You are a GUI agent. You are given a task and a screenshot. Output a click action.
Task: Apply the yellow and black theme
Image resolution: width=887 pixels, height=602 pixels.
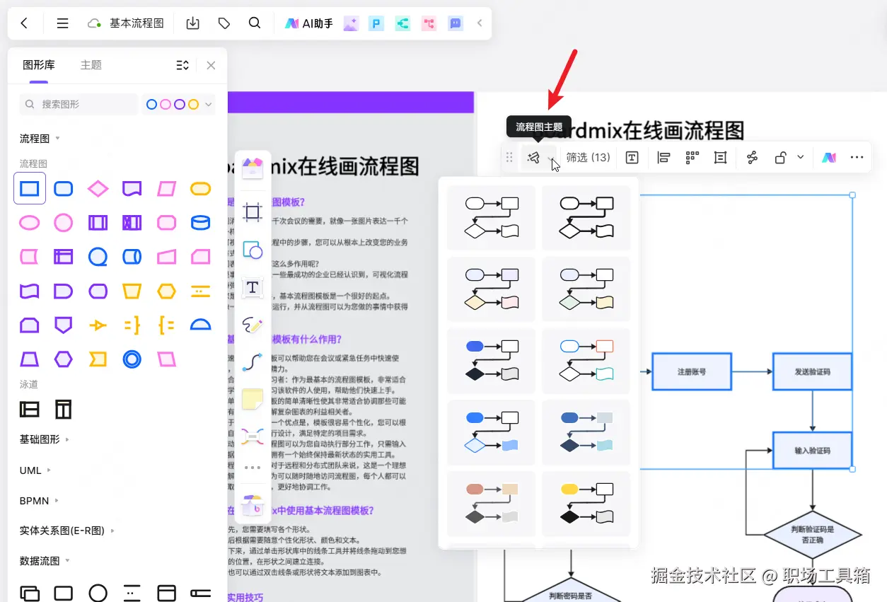click(x=586, y=503)
